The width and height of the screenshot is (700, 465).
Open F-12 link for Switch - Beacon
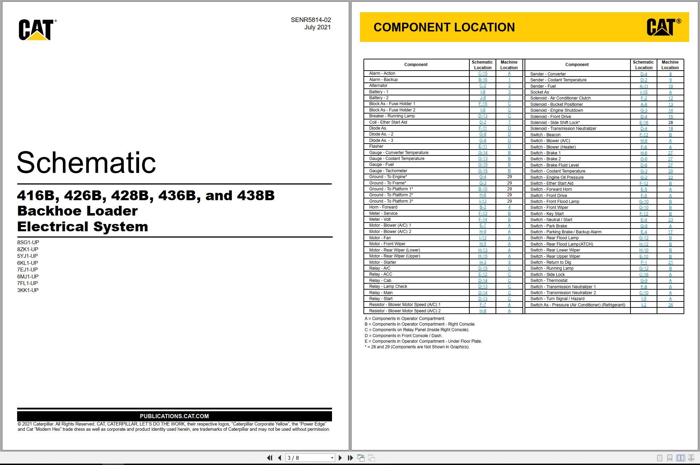tap(644, 135)
